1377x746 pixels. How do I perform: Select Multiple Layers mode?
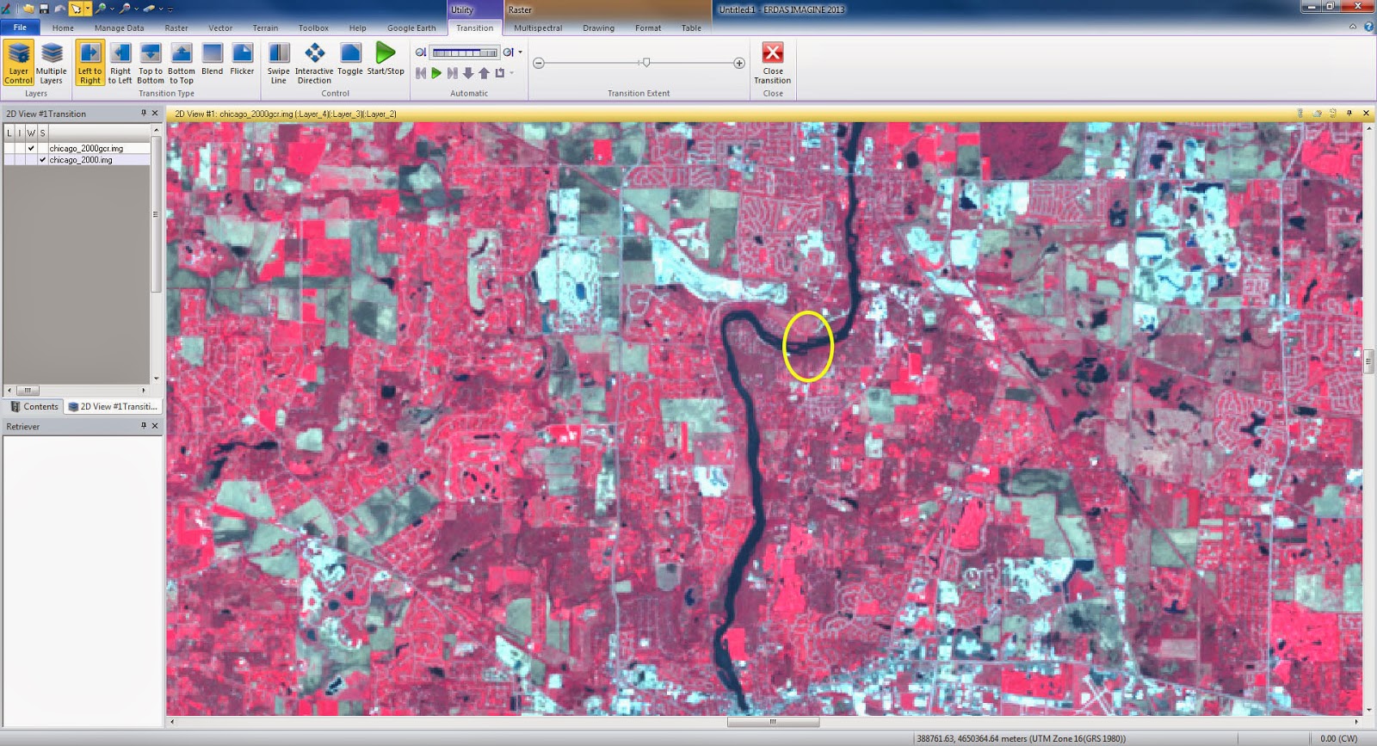51,63
